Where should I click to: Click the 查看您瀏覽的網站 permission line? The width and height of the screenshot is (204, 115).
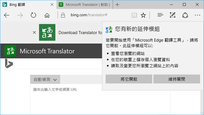pos(128,54)
